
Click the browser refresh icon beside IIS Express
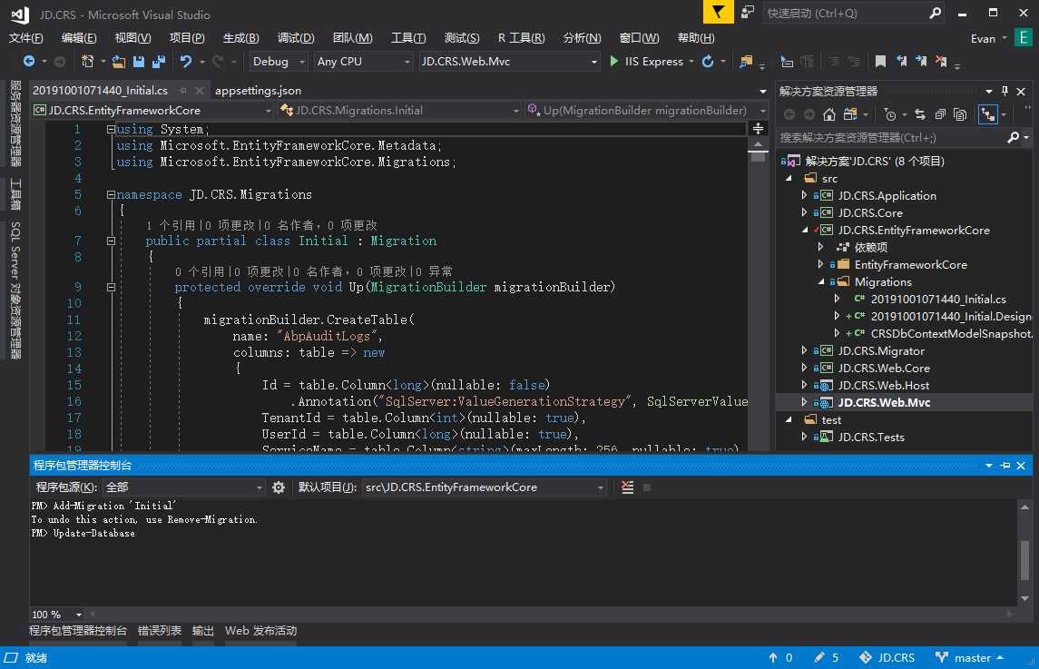708,61
